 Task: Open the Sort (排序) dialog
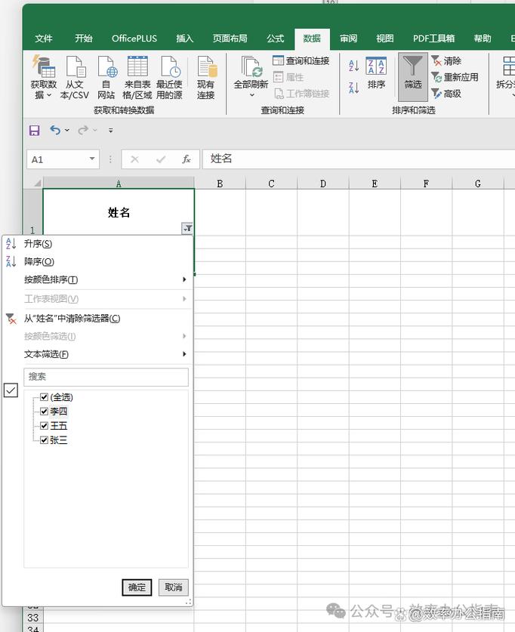pyautogui.click(x=376, y=73)
